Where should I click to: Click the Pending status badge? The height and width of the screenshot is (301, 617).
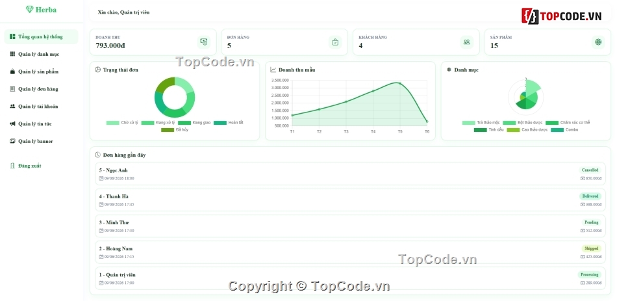click(592, 222)
